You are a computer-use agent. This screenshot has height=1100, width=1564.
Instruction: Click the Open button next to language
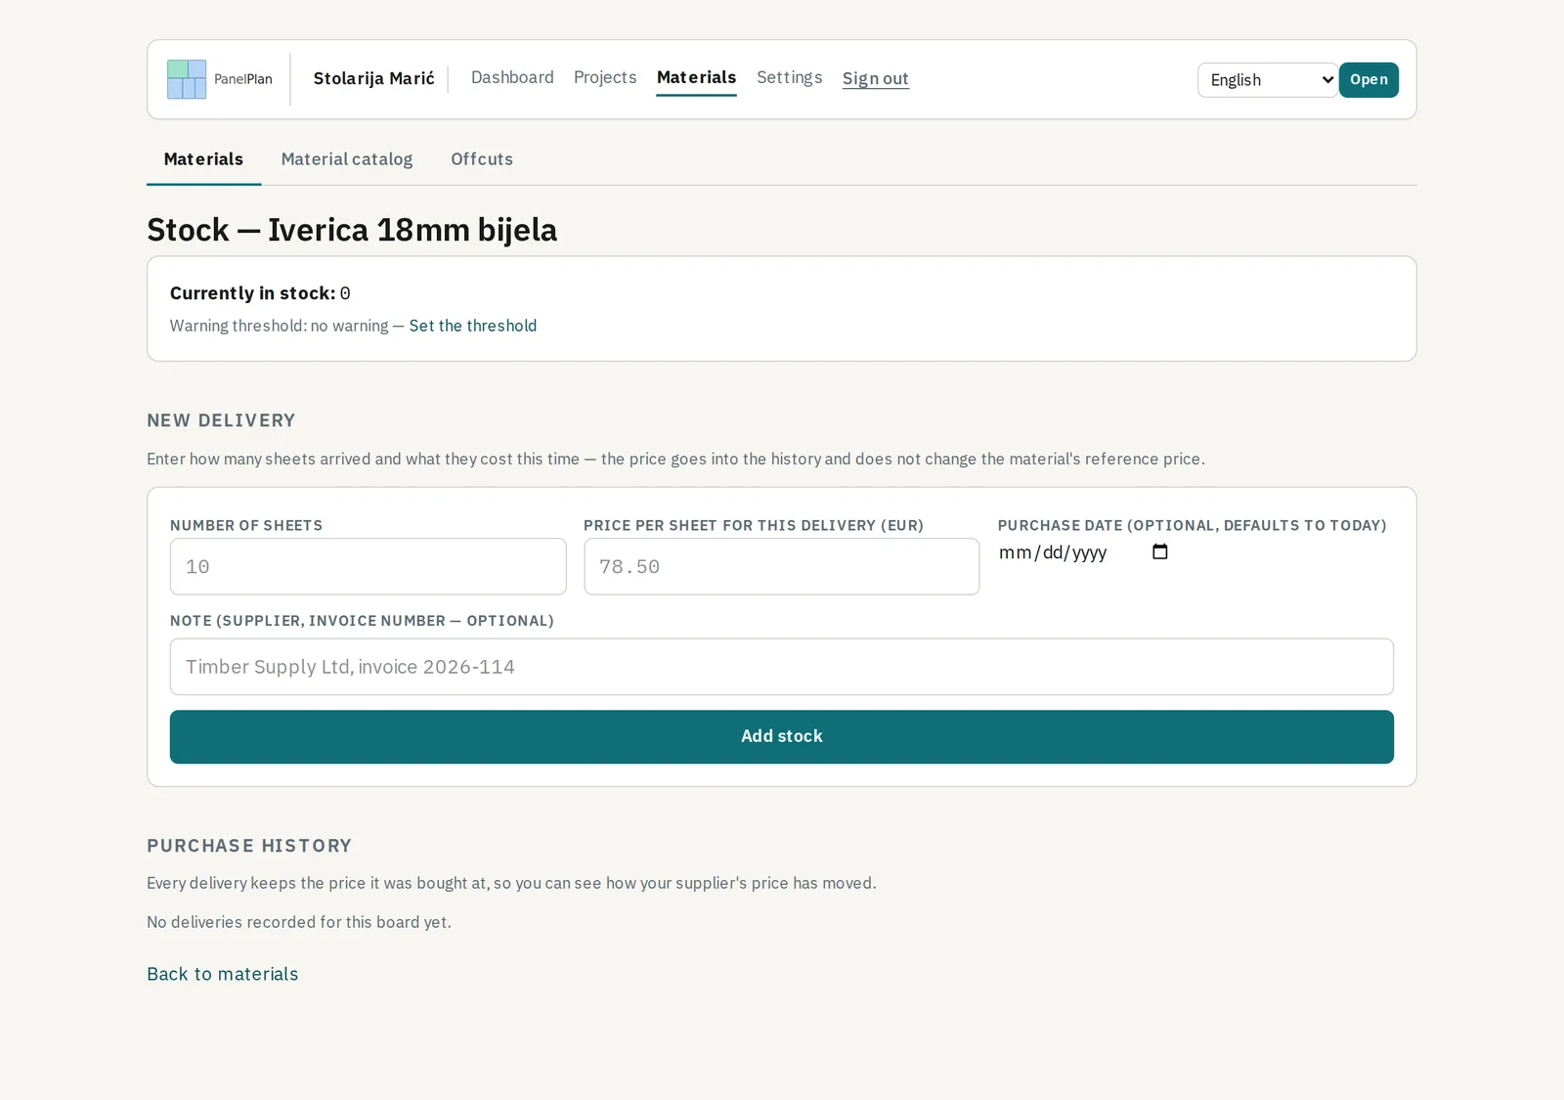coord(1368,80)
